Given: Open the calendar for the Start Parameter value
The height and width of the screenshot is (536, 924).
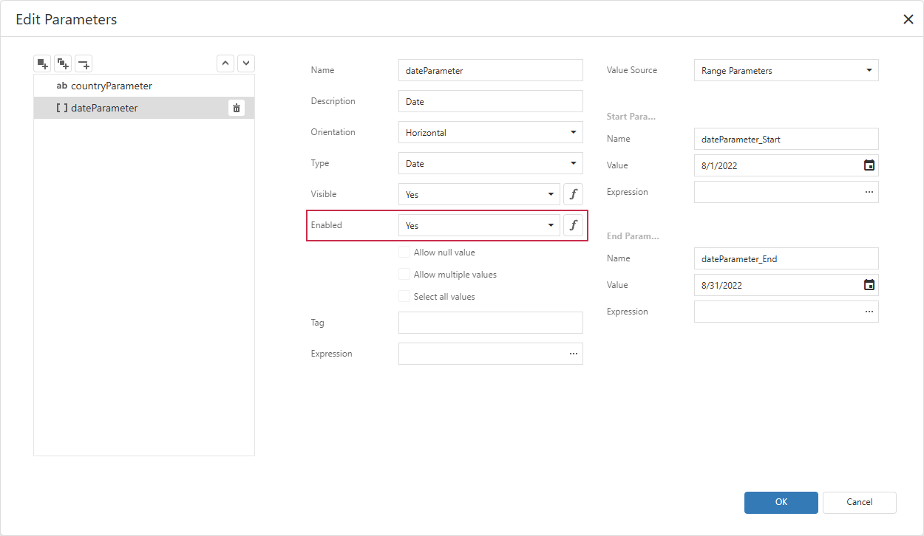Looking at the screenshot, I should click(x=869, y=165).
